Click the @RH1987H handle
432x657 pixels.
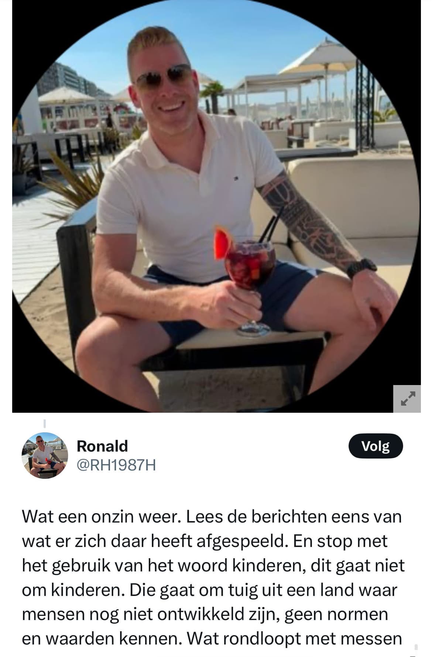(116, 465)
